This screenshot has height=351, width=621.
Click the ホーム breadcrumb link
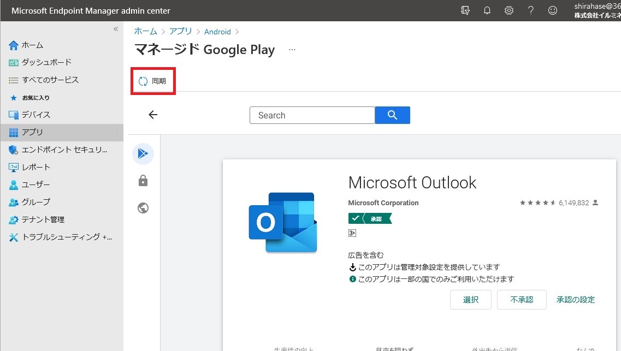click(x=145, y=31)
